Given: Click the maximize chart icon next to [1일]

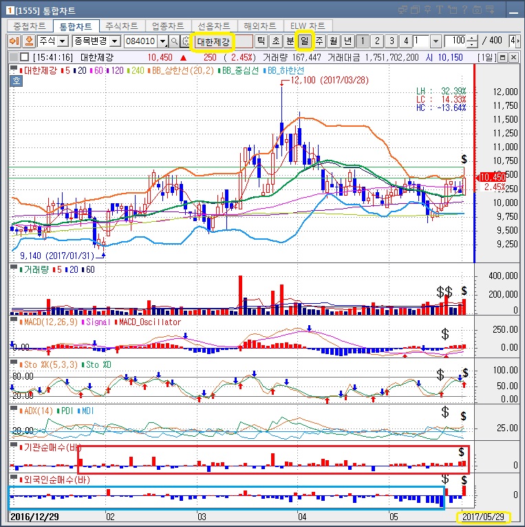Looking at the screenshot, I should pos(502,57).
